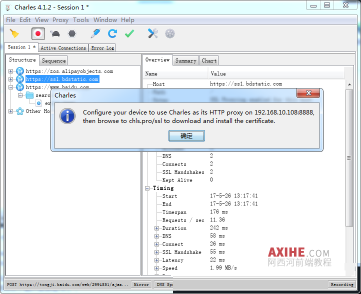Click the overview vertical scrollbar thumb

(349, 158)
